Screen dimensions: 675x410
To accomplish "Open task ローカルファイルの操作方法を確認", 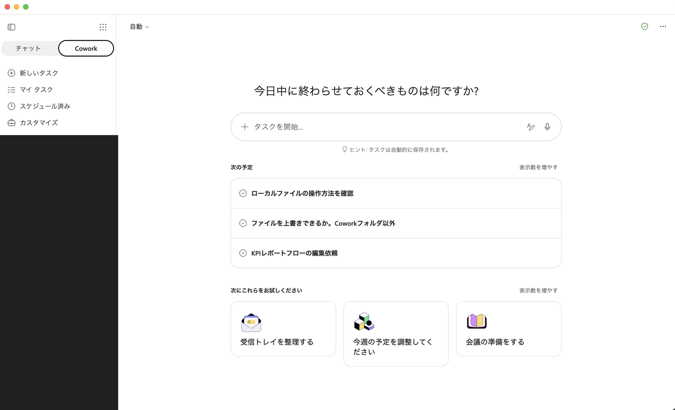I will click(x=396, y=193).
